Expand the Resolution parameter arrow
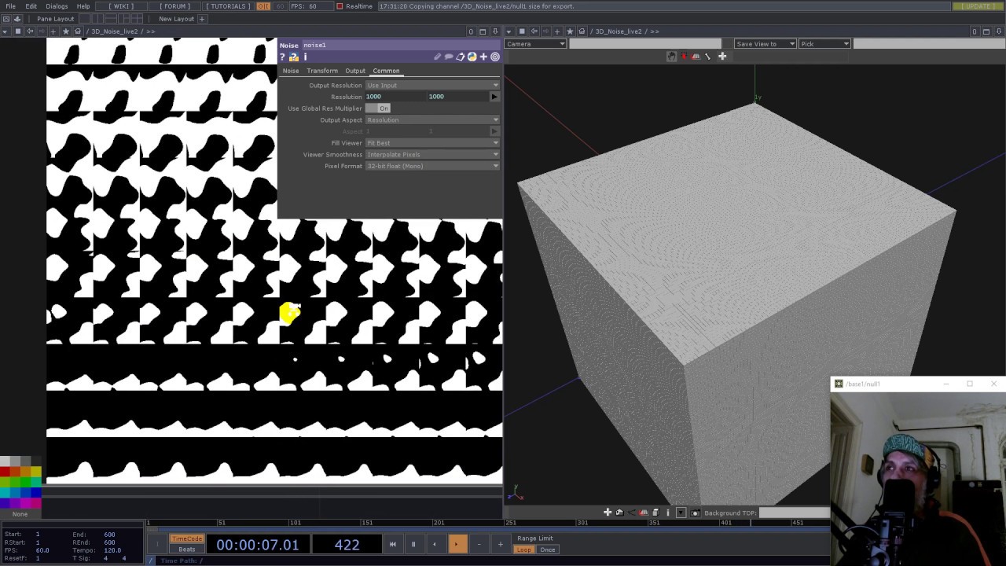 [x=494, y=97]
